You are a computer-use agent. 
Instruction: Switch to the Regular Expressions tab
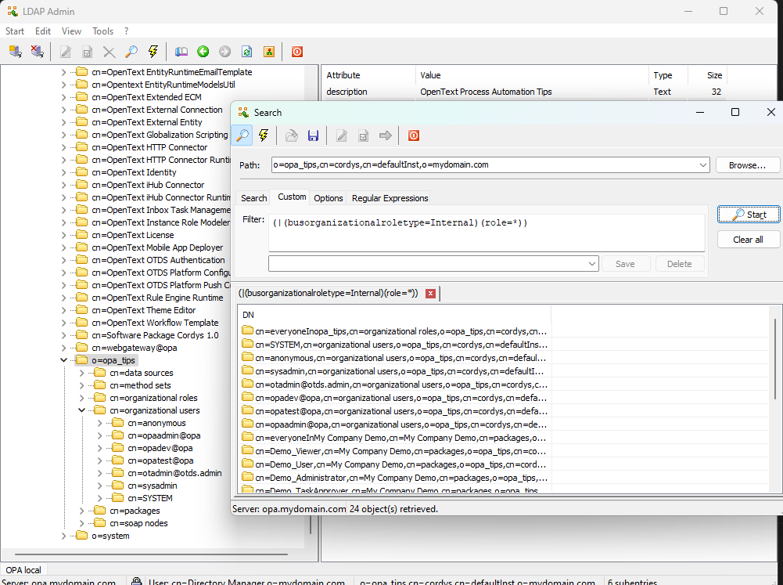pyautogui.click(x=390, y=198)
